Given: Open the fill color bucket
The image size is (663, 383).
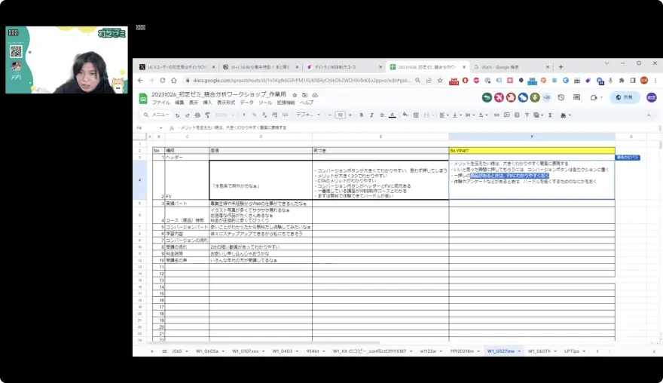Looking at the screenshot, I should (x=405, y=115).
